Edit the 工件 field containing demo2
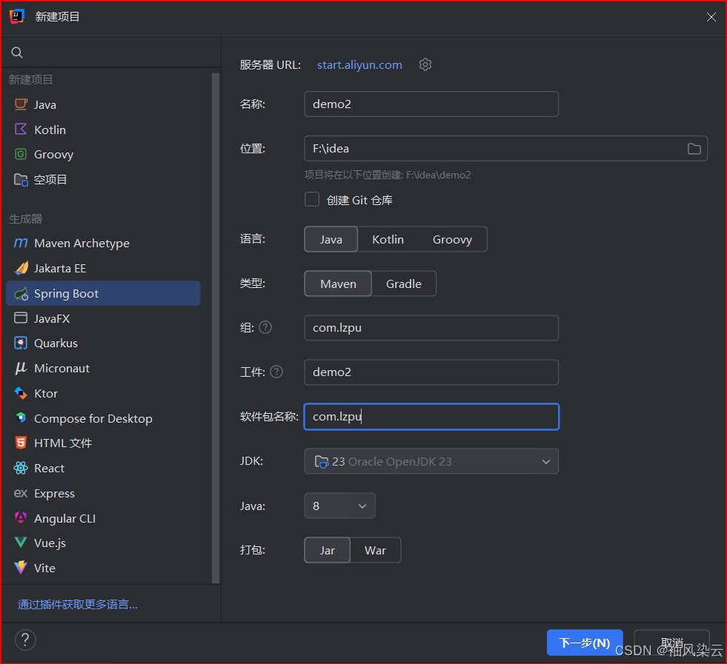 [x=431, y=372]
